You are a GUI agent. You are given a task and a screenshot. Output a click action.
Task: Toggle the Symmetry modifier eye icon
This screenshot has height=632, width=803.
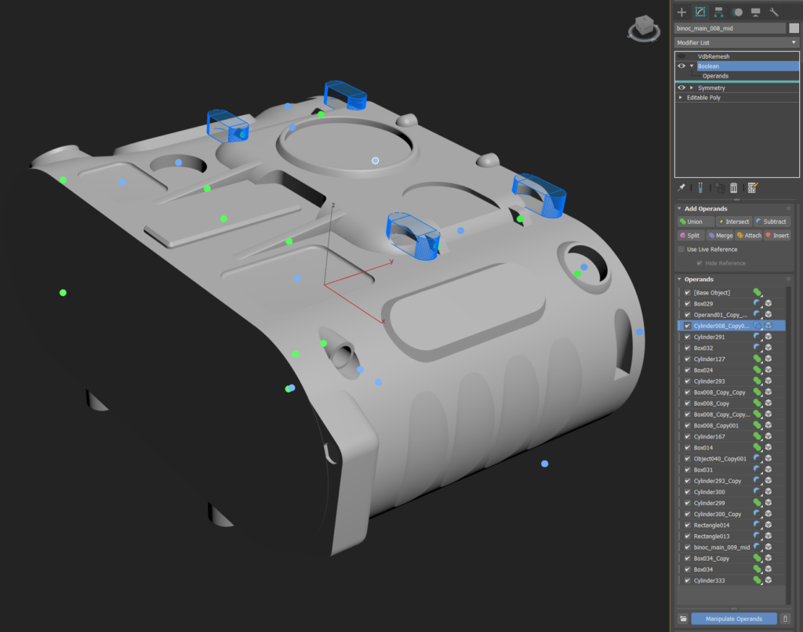681,88
